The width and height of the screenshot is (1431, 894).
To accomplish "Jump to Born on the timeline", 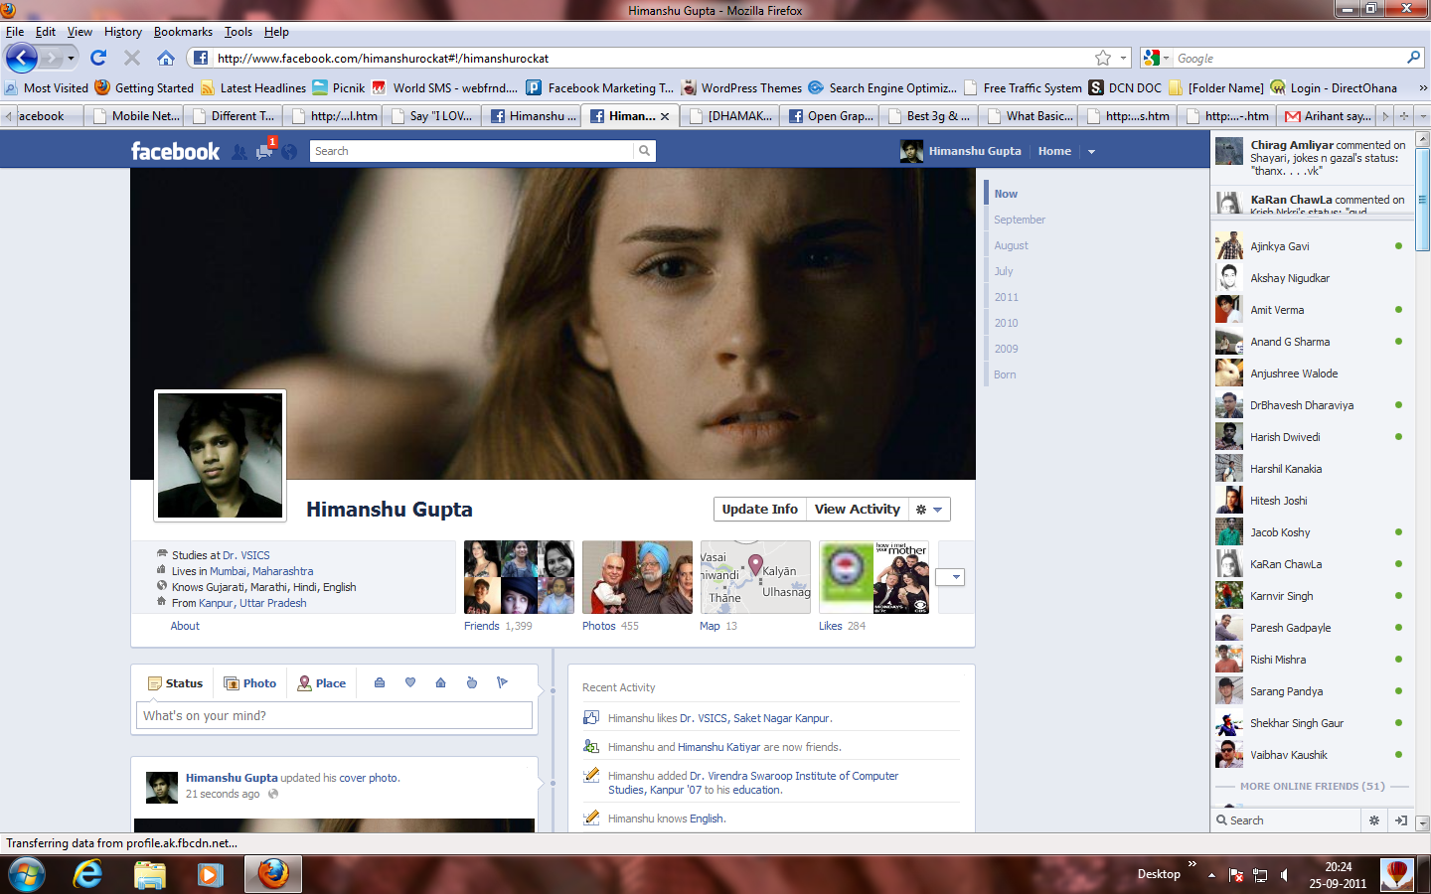I will point(1005,374).
